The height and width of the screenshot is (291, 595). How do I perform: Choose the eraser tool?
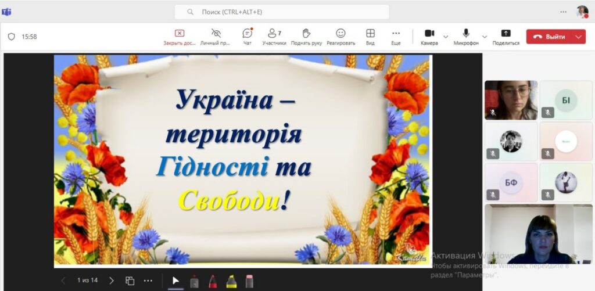click(x=249, y=281)
